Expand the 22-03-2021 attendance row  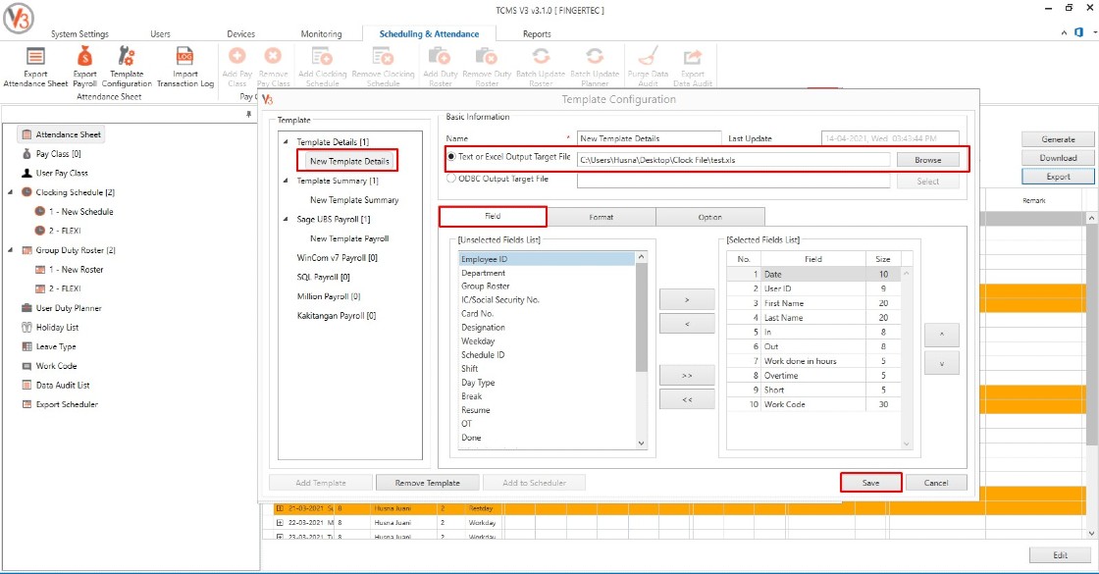coord(280,523)
